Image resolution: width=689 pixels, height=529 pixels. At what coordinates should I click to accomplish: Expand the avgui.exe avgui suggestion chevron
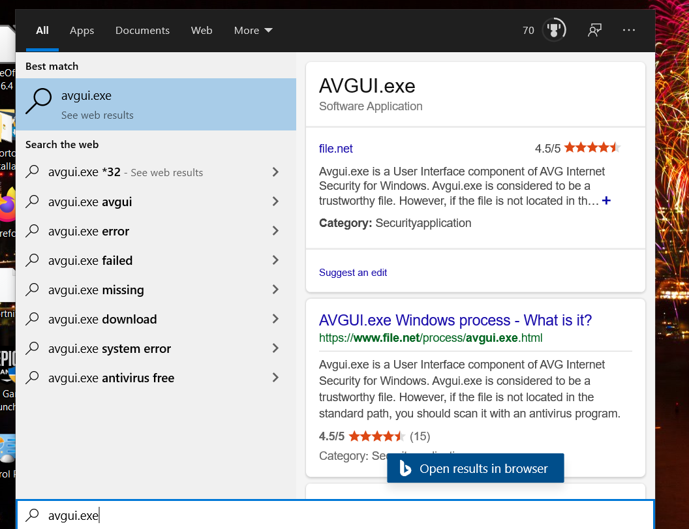point(275,202)
